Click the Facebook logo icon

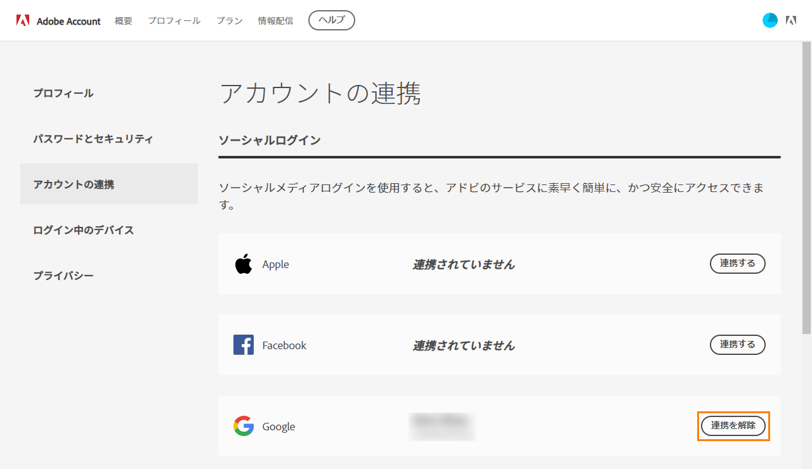(244, 345)
